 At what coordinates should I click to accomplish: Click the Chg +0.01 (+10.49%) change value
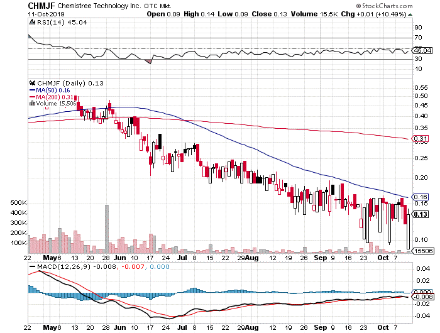pyautogui.click(x=373, y=14)
